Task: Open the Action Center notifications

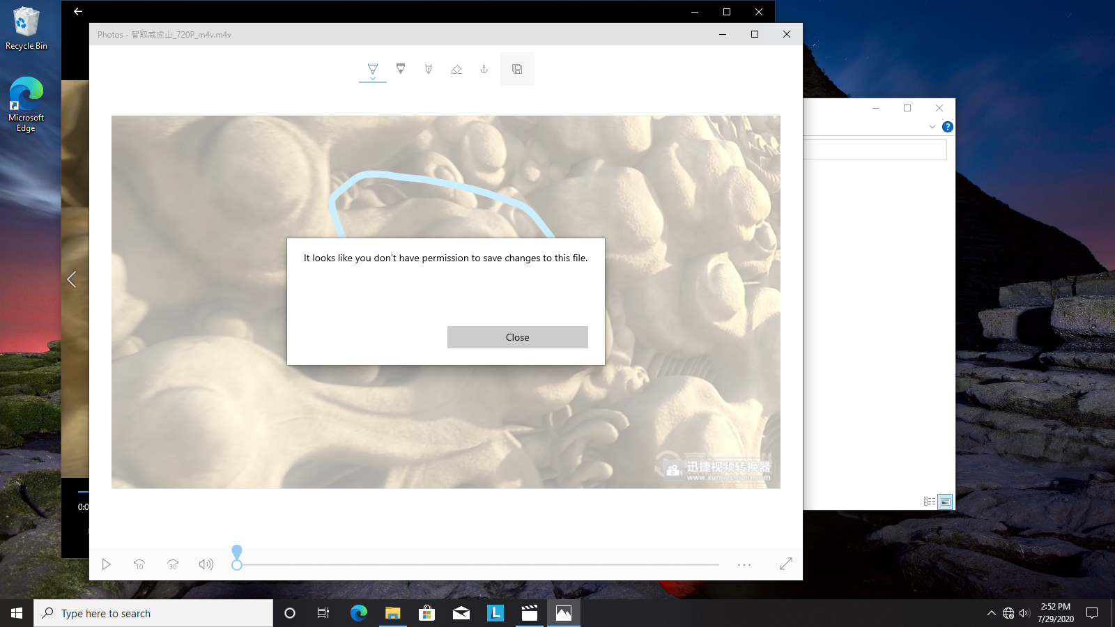Action: tap(1092, 613)
